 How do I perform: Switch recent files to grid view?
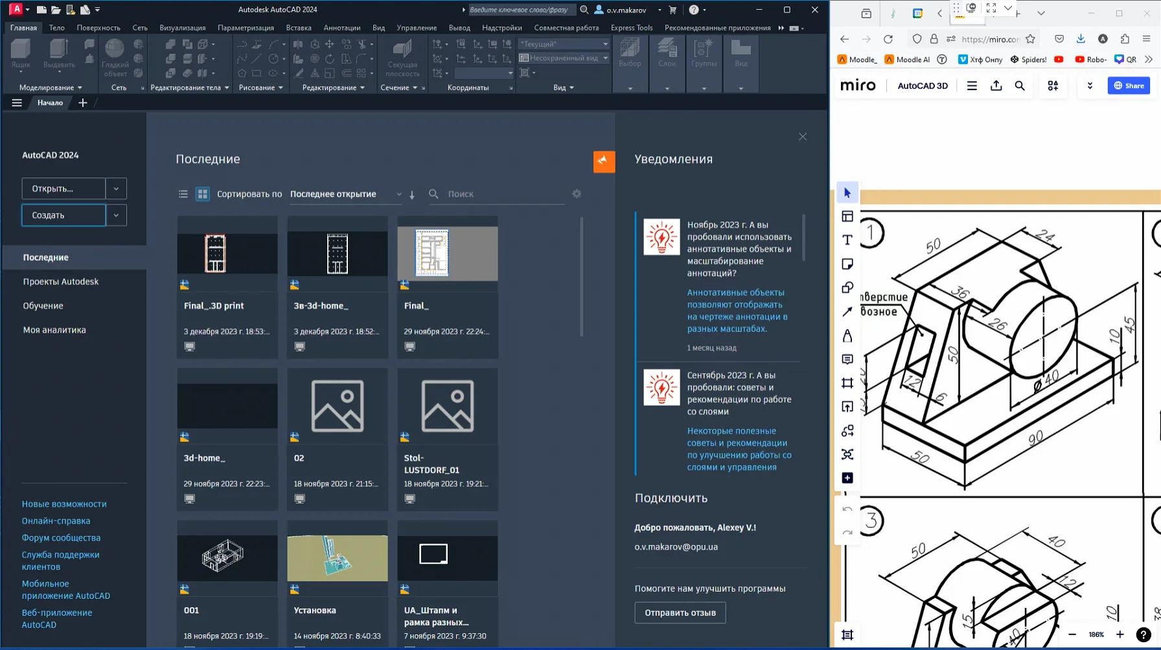coord(203,194)
